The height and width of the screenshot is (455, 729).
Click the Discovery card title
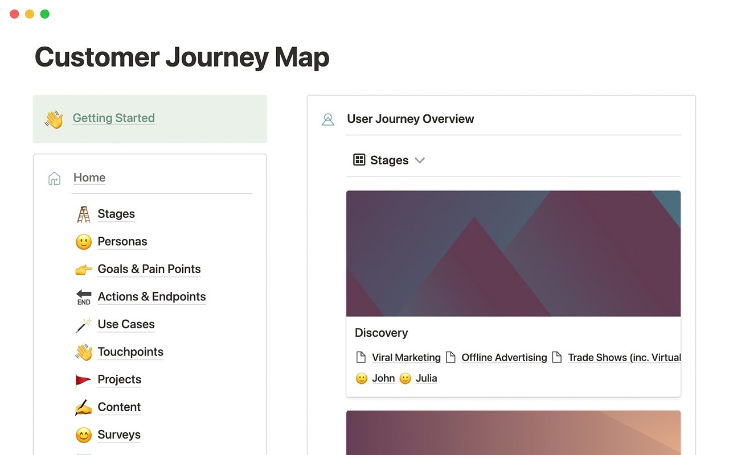click(382, 333)
